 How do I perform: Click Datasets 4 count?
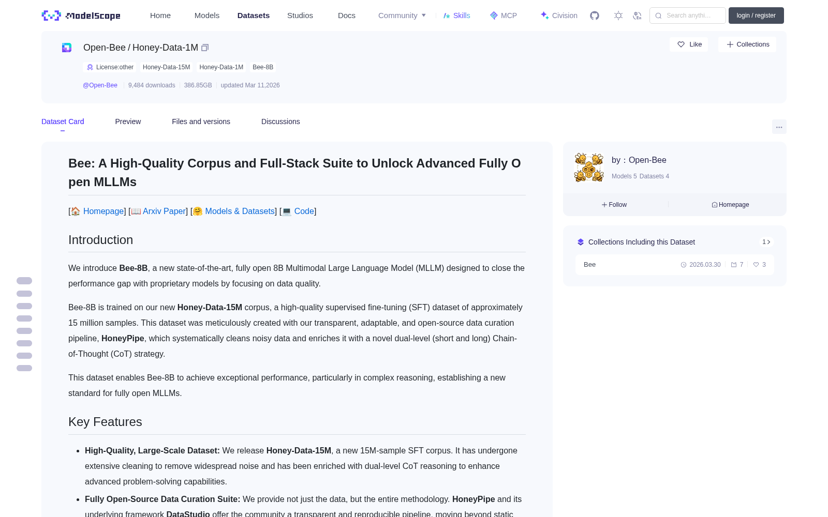(x=654, y=176)
